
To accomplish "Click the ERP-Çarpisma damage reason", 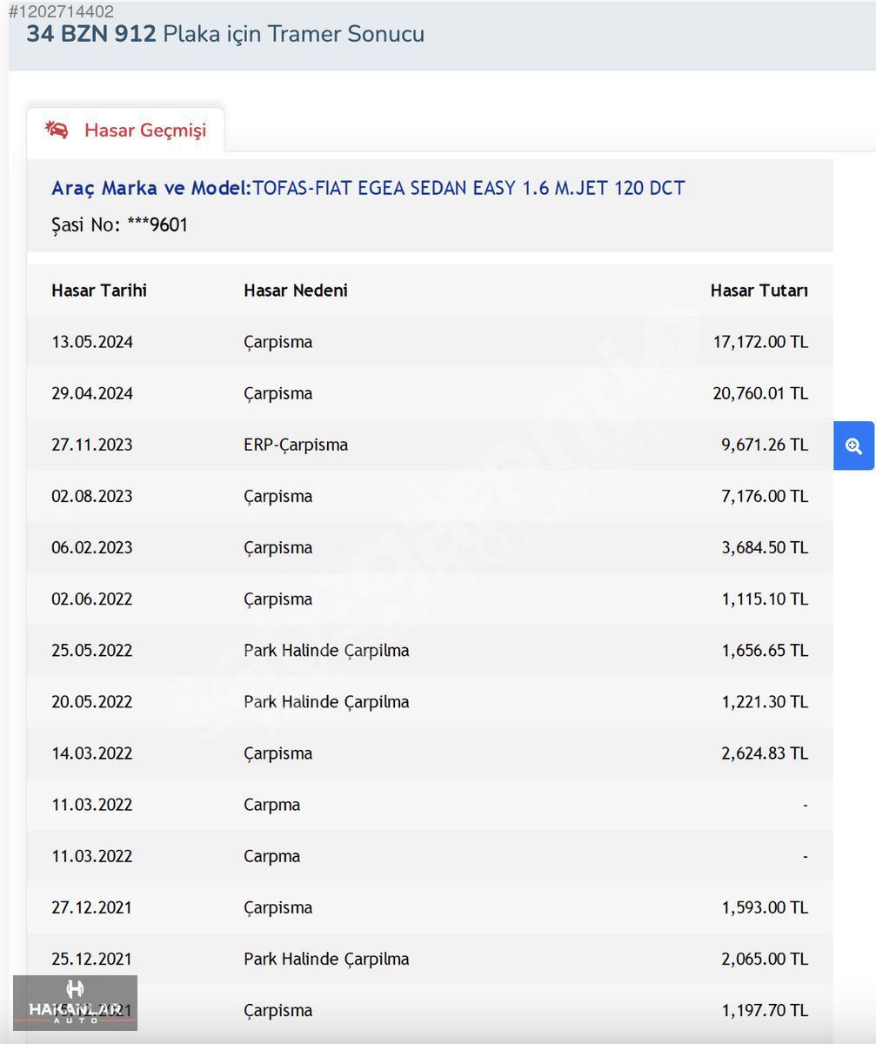I will (296, 445).
